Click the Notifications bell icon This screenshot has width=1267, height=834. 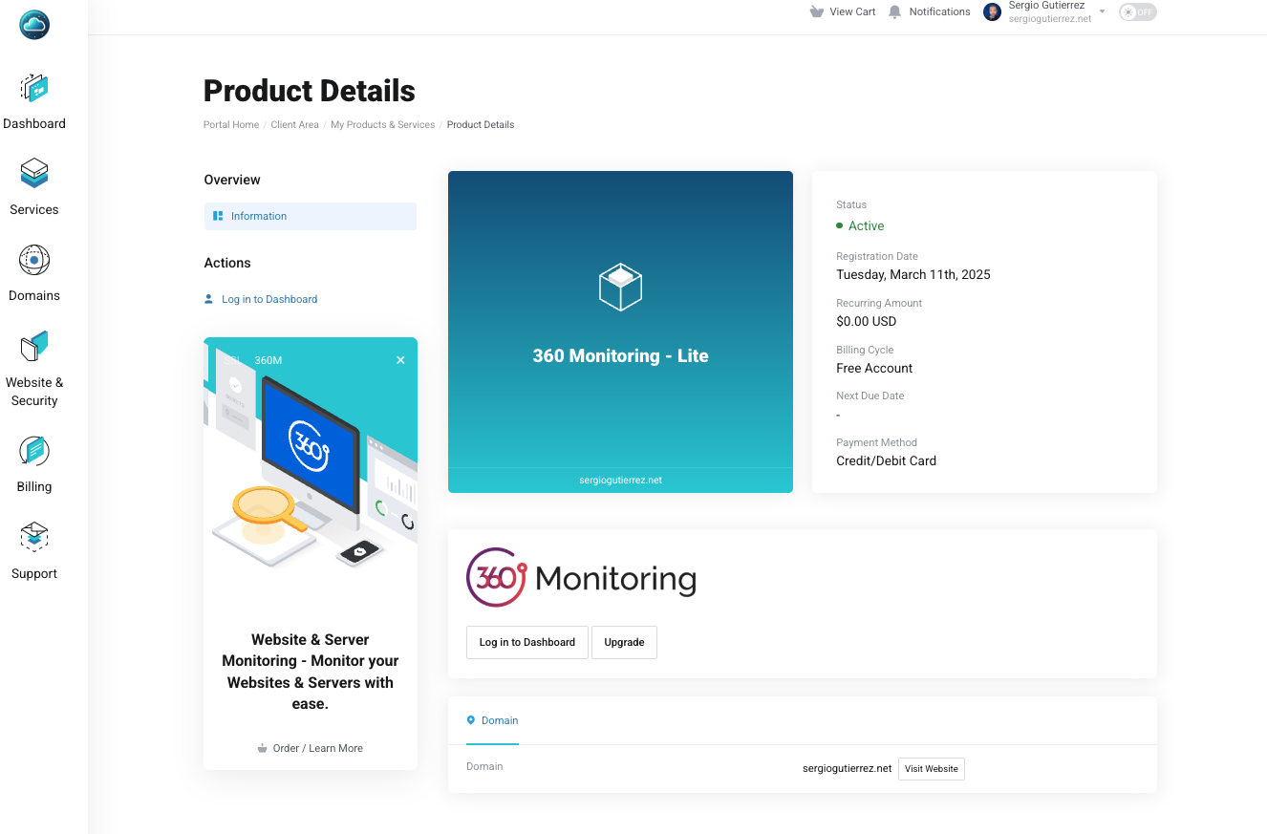pos(895,11)
